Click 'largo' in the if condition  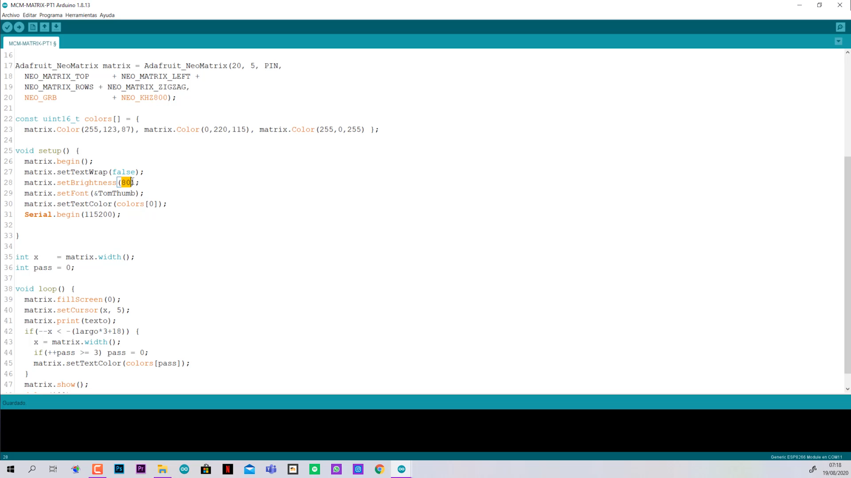(87, 332)
